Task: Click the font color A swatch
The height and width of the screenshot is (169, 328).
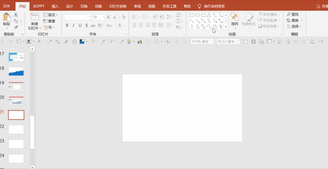Action: 119,25
